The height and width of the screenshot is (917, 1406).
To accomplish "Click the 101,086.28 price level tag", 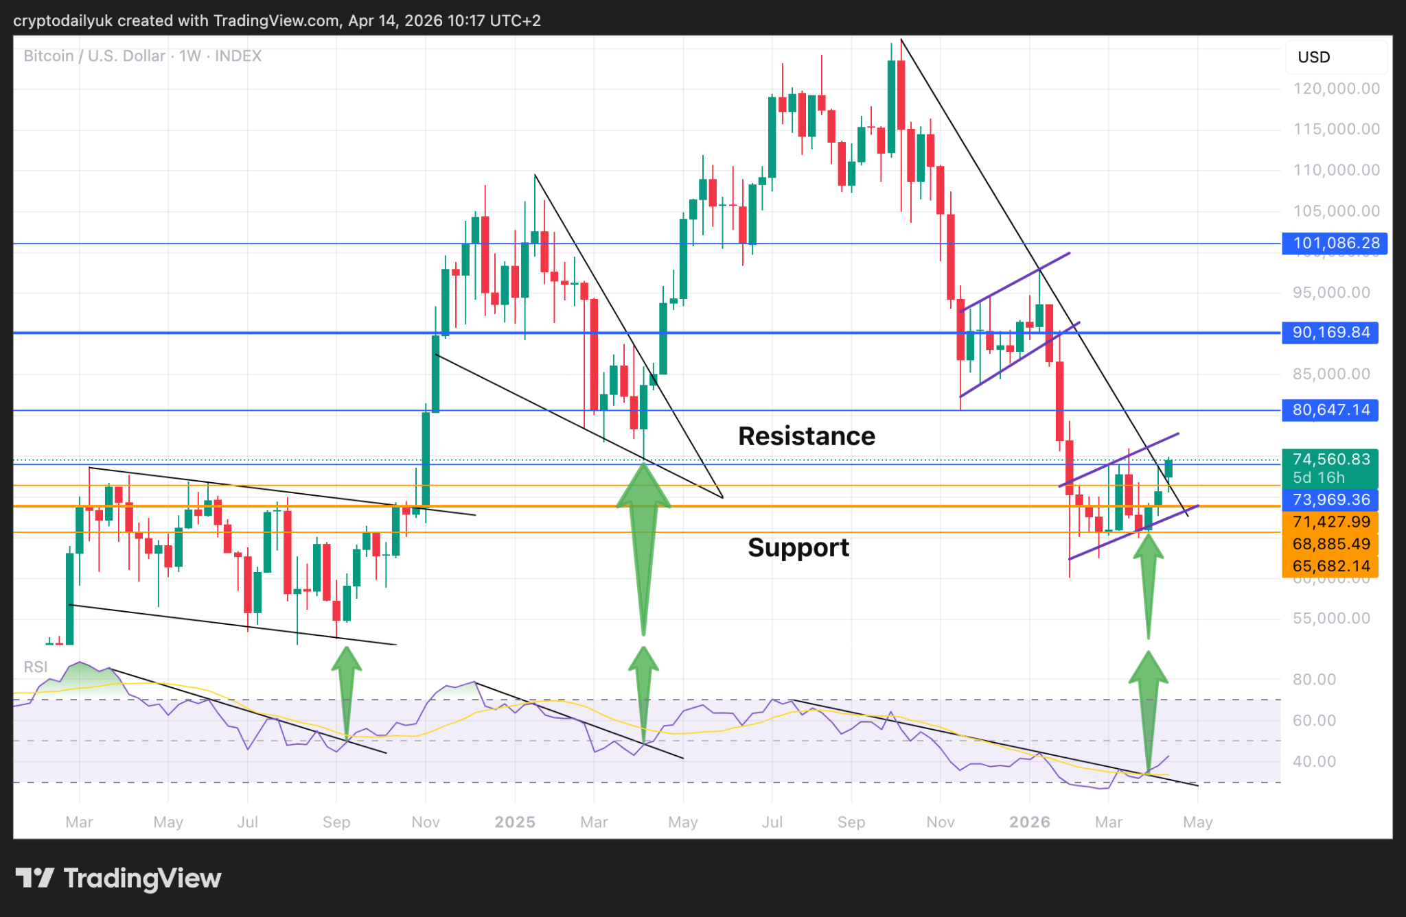I will pos(1335,243).
